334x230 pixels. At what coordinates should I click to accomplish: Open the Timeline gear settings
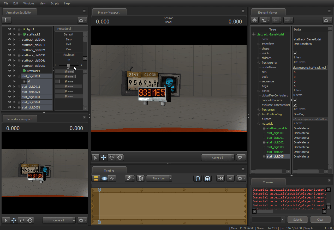(x=241, y=178)
